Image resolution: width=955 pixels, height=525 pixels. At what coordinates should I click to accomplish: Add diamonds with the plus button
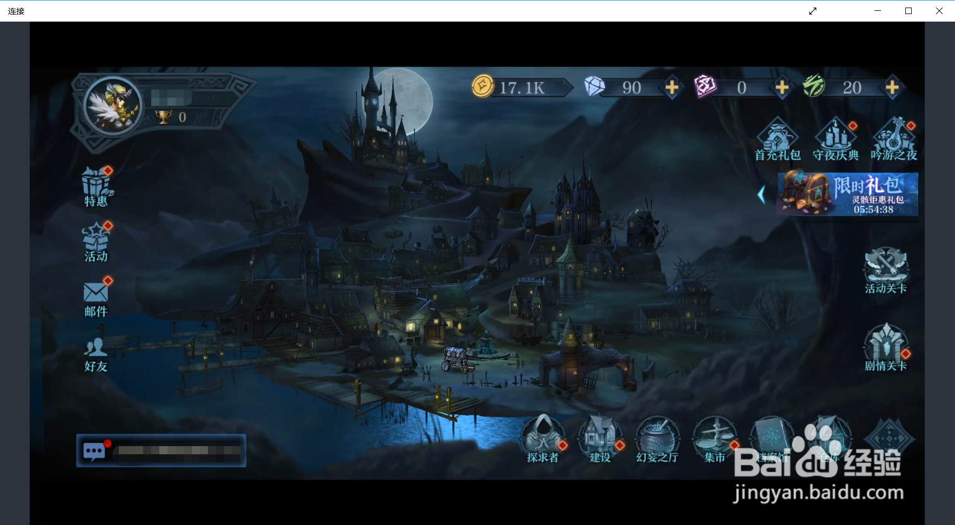[671, 87]
